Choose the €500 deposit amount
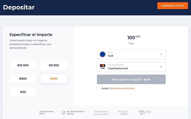This screenshot has height=119, width=191. pyautogui.click(x=23, y=79)
